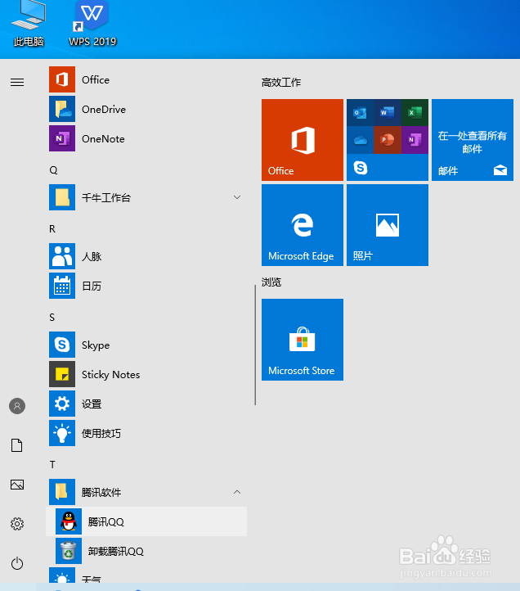Open the 人脉 People app
The image size is (520, 591).
click(147, 256)
